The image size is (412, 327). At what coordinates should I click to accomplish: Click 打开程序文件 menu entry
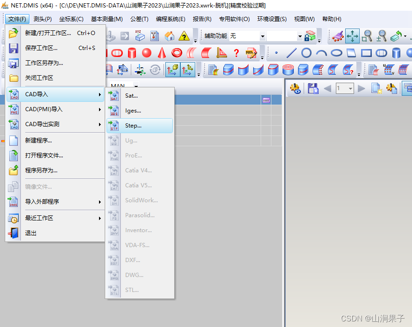55,156
